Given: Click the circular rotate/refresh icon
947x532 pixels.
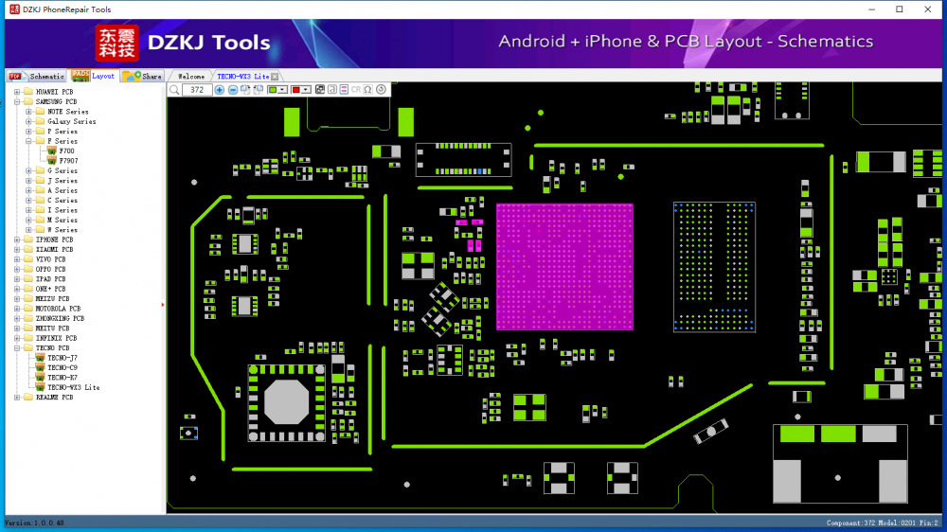Looking at the screenshot, I should [381, 90].
